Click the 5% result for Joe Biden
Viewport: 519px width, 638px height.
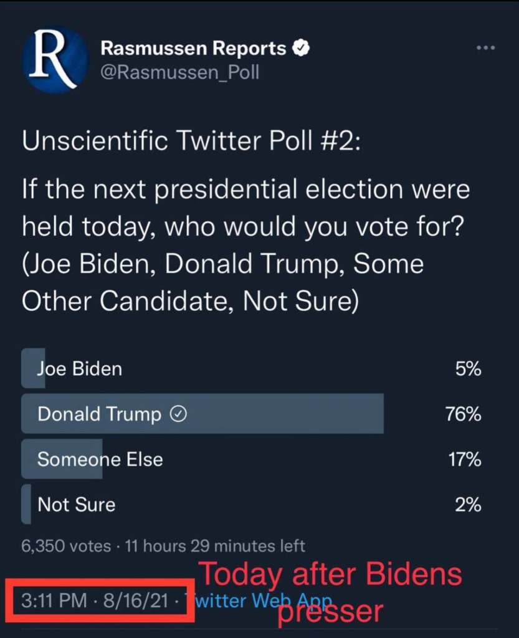(x=468, y=369)
